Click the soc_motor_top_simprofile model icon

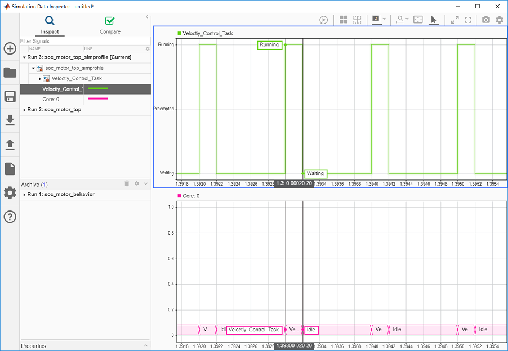click(40, 68)
